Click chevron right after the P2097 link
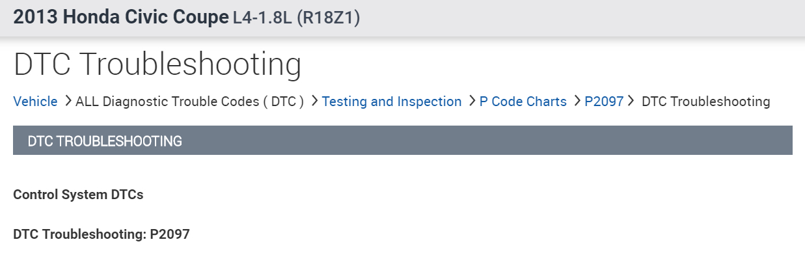 click(x=631, y=101)
